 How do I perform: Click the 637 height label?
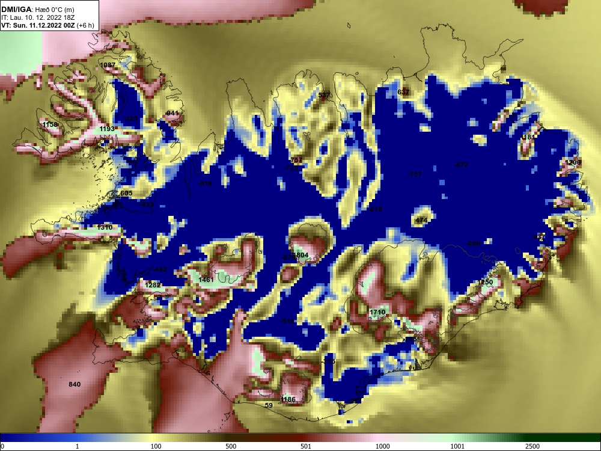(x=403, y=92)
